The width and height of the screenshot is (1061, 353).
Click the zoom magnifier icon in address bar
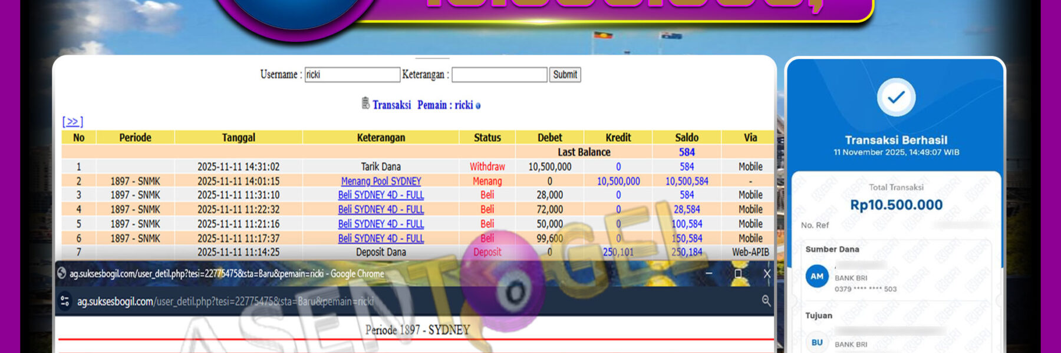tap(766, 301)
